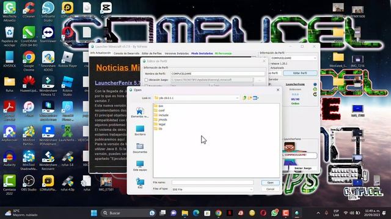Open Rufus folder on desktop
The image size is (391, 219).
coord(10,85)
